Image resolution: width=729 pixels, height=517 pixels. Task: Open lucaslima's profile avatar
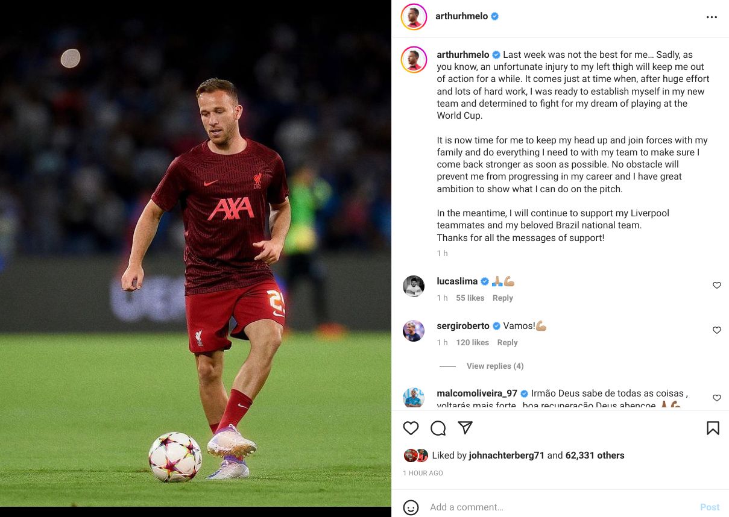coord(414,286)
